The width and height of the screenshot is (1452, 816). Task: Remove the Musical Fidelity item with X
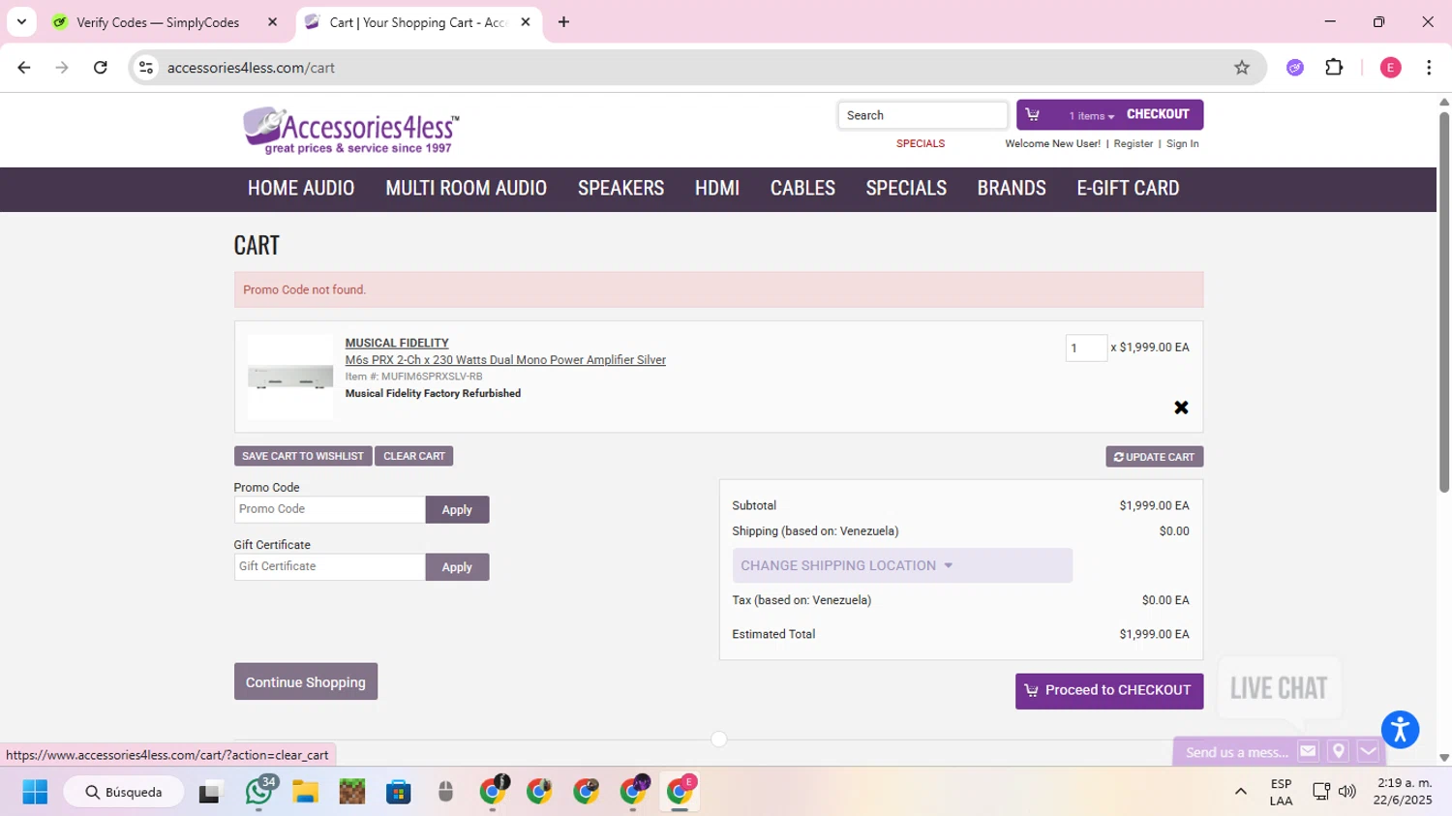tap(1181, 408)
